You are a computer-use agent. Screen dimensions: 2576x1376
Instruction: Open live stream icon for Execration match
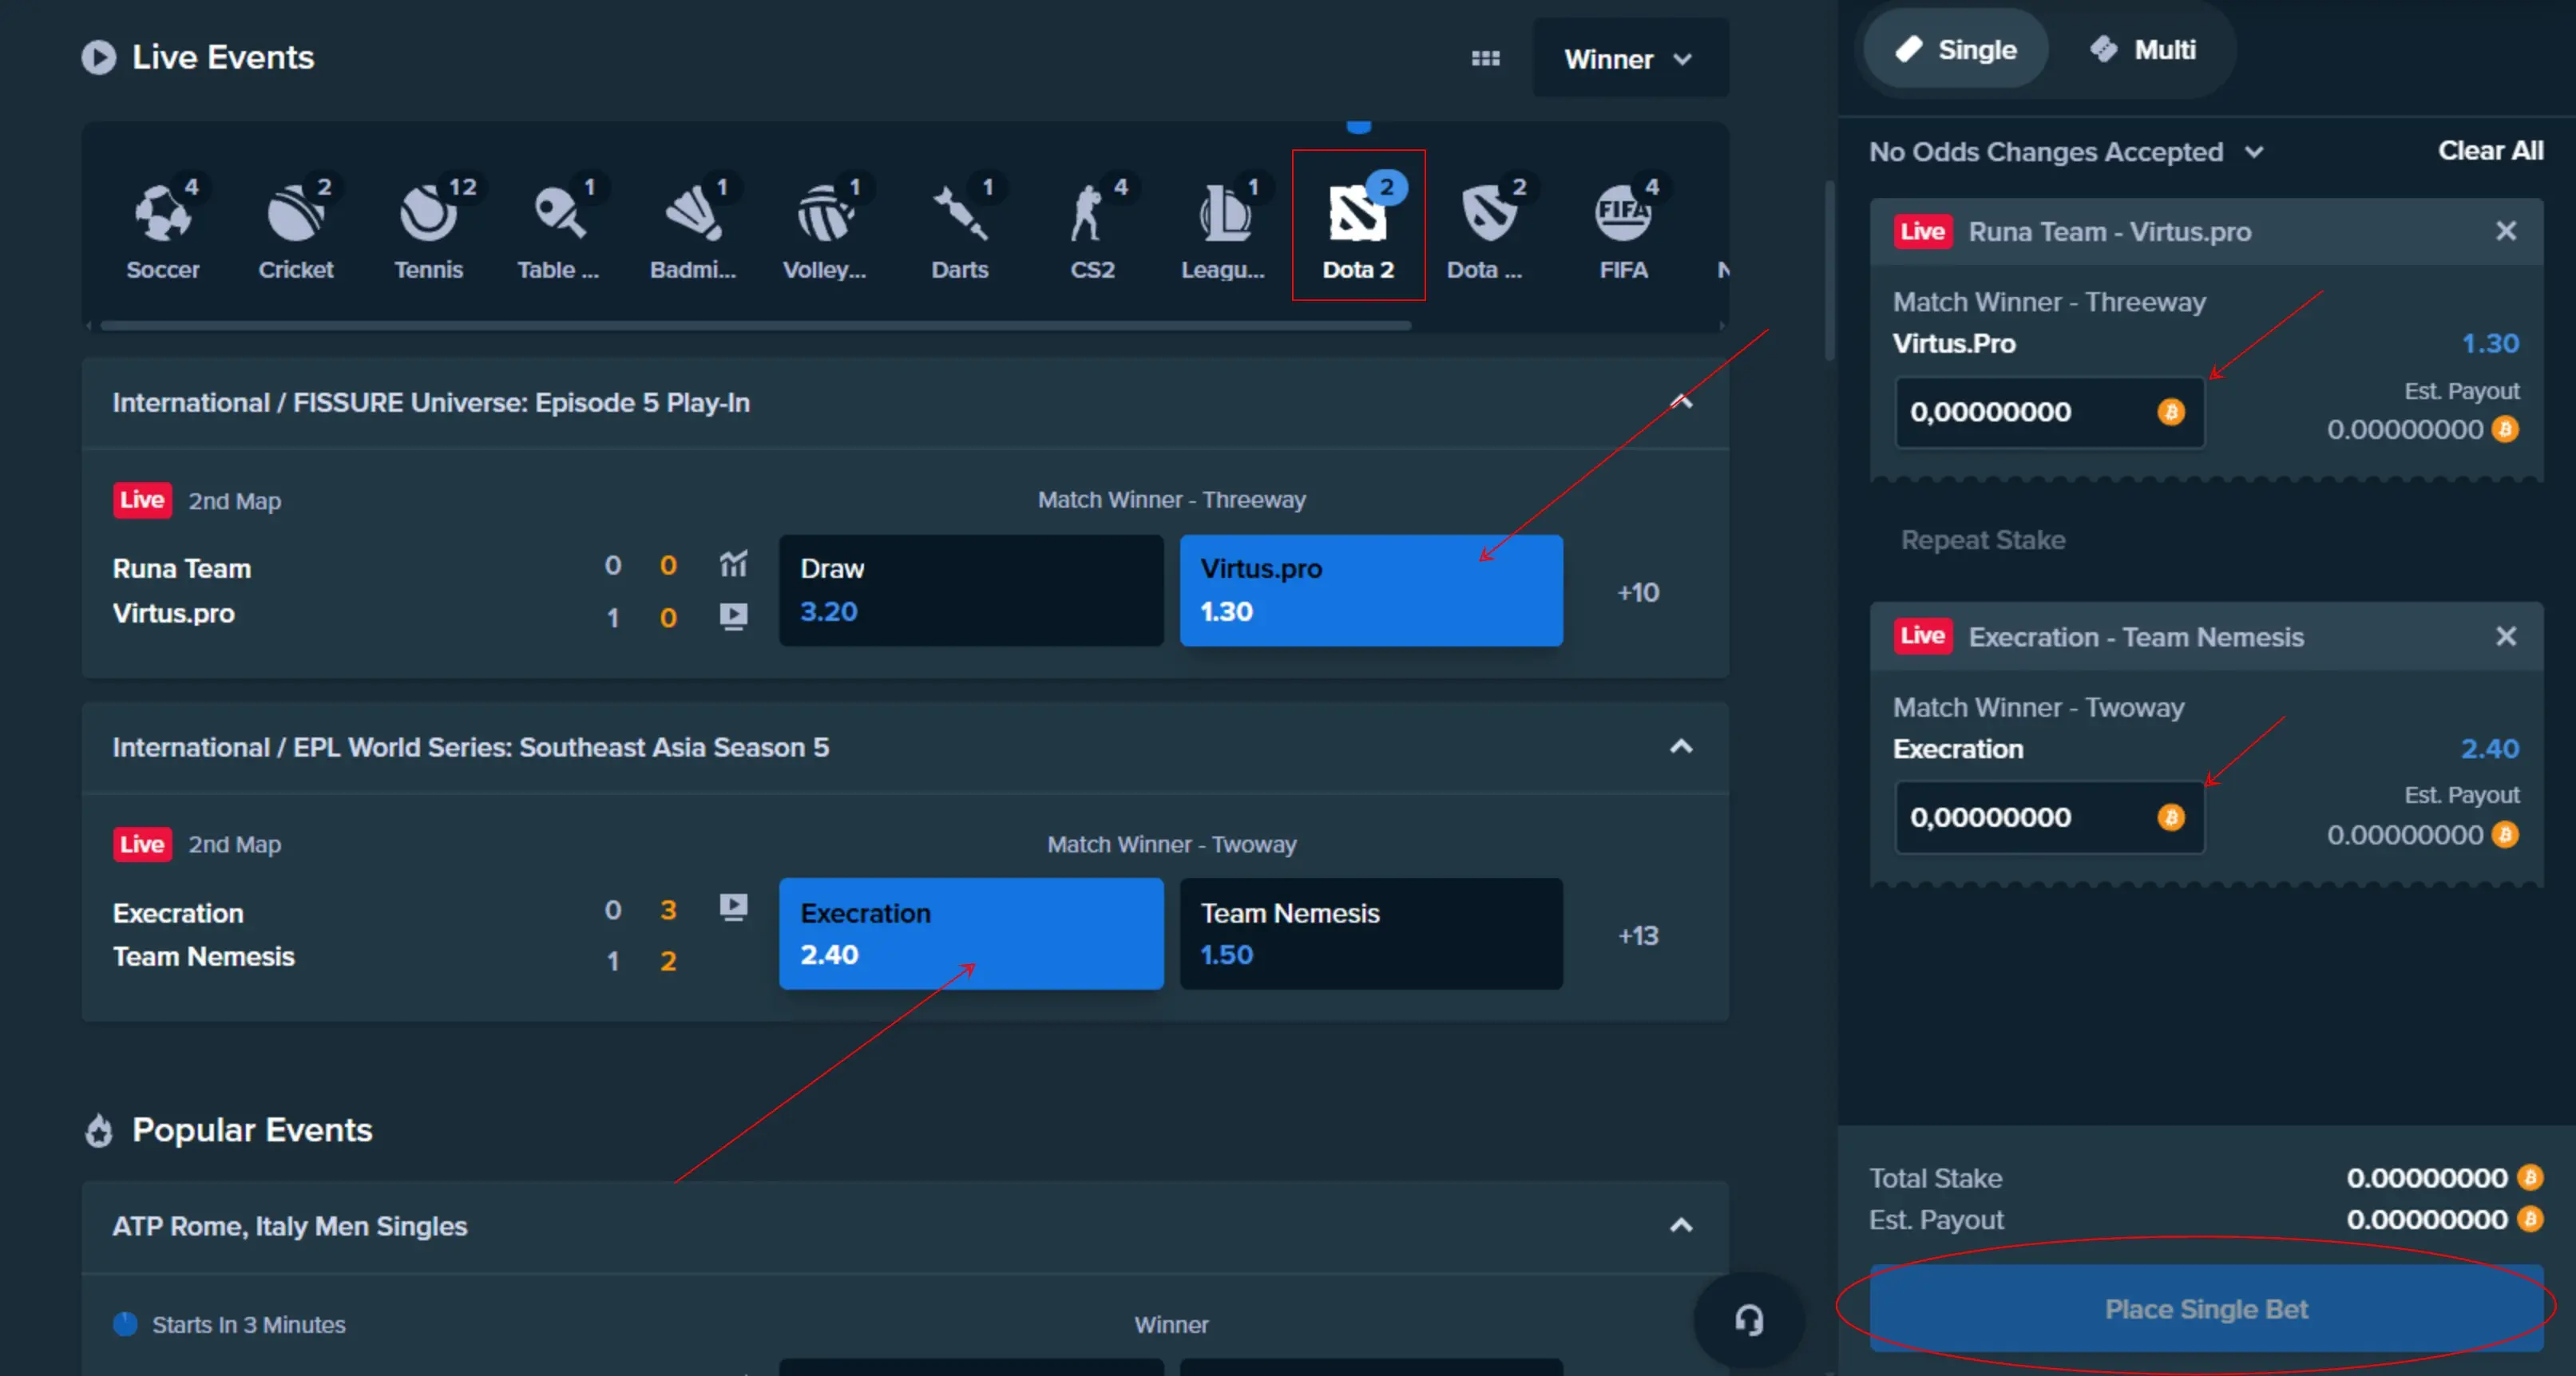click(734, 907)
